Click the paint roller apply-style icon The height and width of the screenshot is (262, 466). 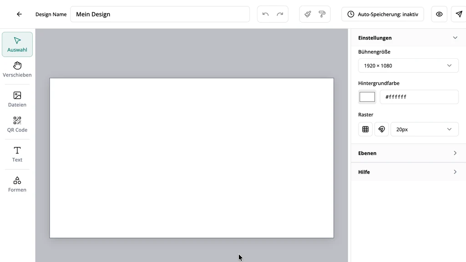click(x=322, y=14)
